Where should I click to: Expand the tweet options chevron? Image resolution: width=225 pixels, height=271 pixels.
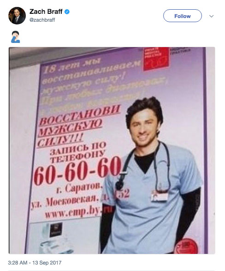pos(211,16)
